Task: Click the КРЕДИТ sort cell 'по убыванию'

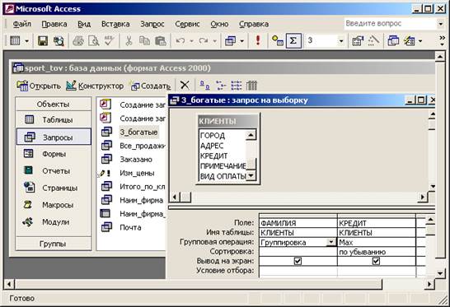Action: pos(377,252)
